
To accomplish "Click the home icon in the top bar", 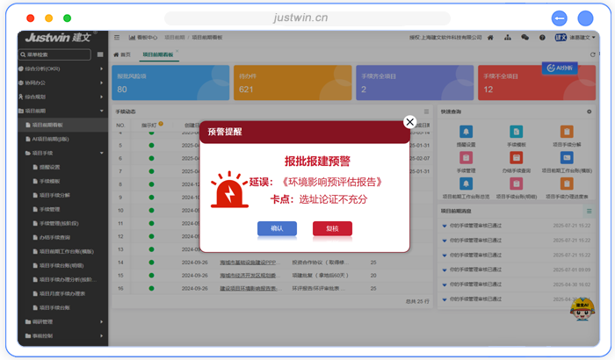I will pyautogui.click(x=490, y=38).
